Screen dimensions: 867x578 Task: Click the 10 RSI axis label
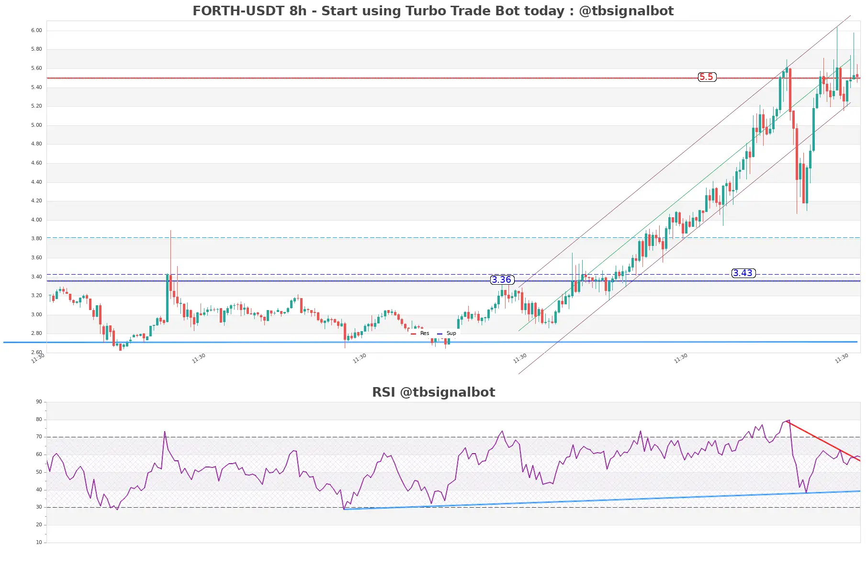(39, 543)
